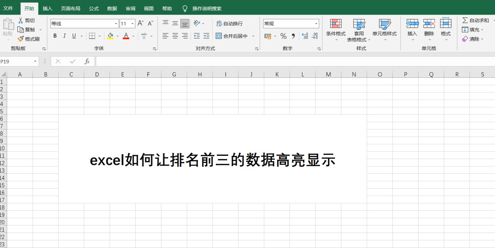Click increase decimal places icon
This screenshot has height=248, width=495.
coord(305,36)
